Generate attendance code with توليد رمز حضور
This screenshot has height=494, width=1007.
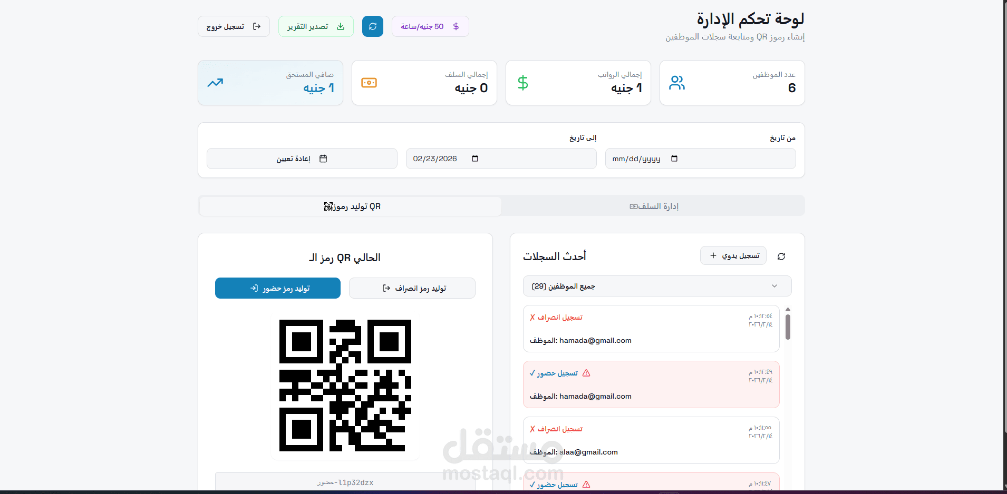point(278,288)
